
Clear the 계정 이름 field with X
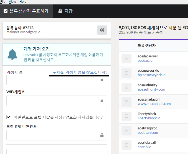[102, 80]
